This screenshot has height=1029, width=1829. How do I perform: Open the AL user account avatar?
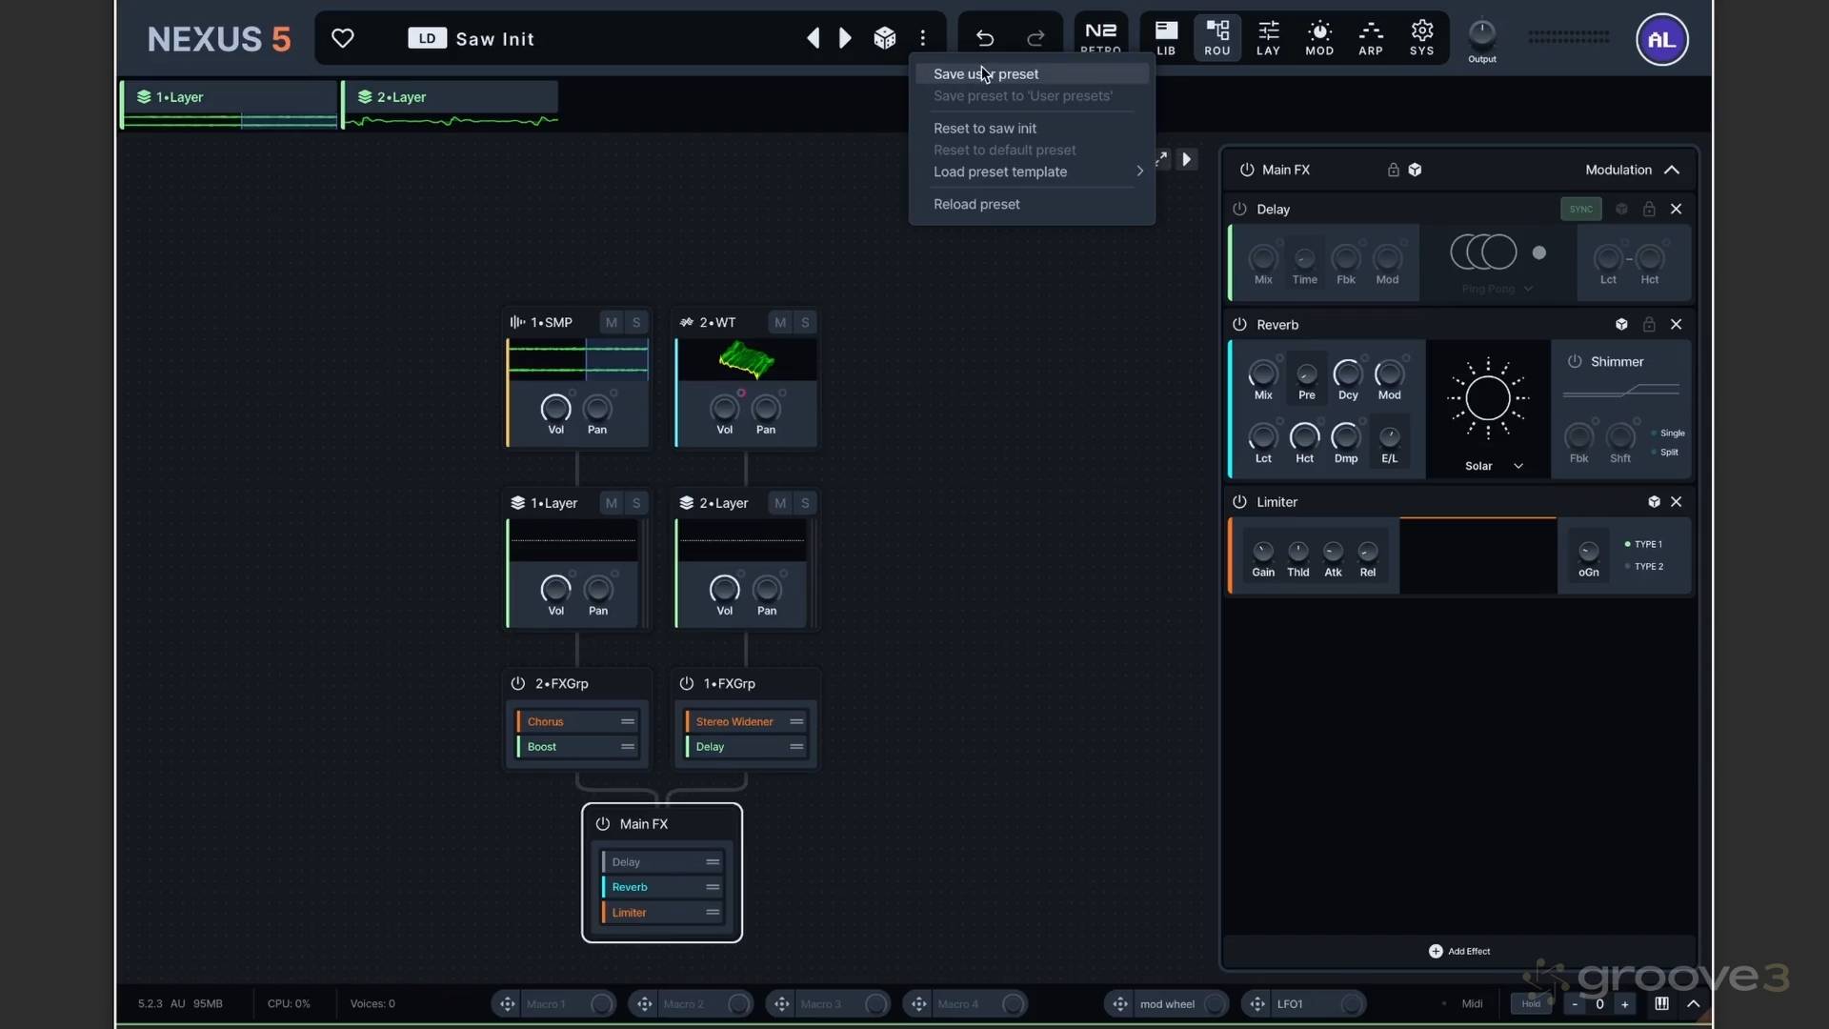[x=1662, y=40]
